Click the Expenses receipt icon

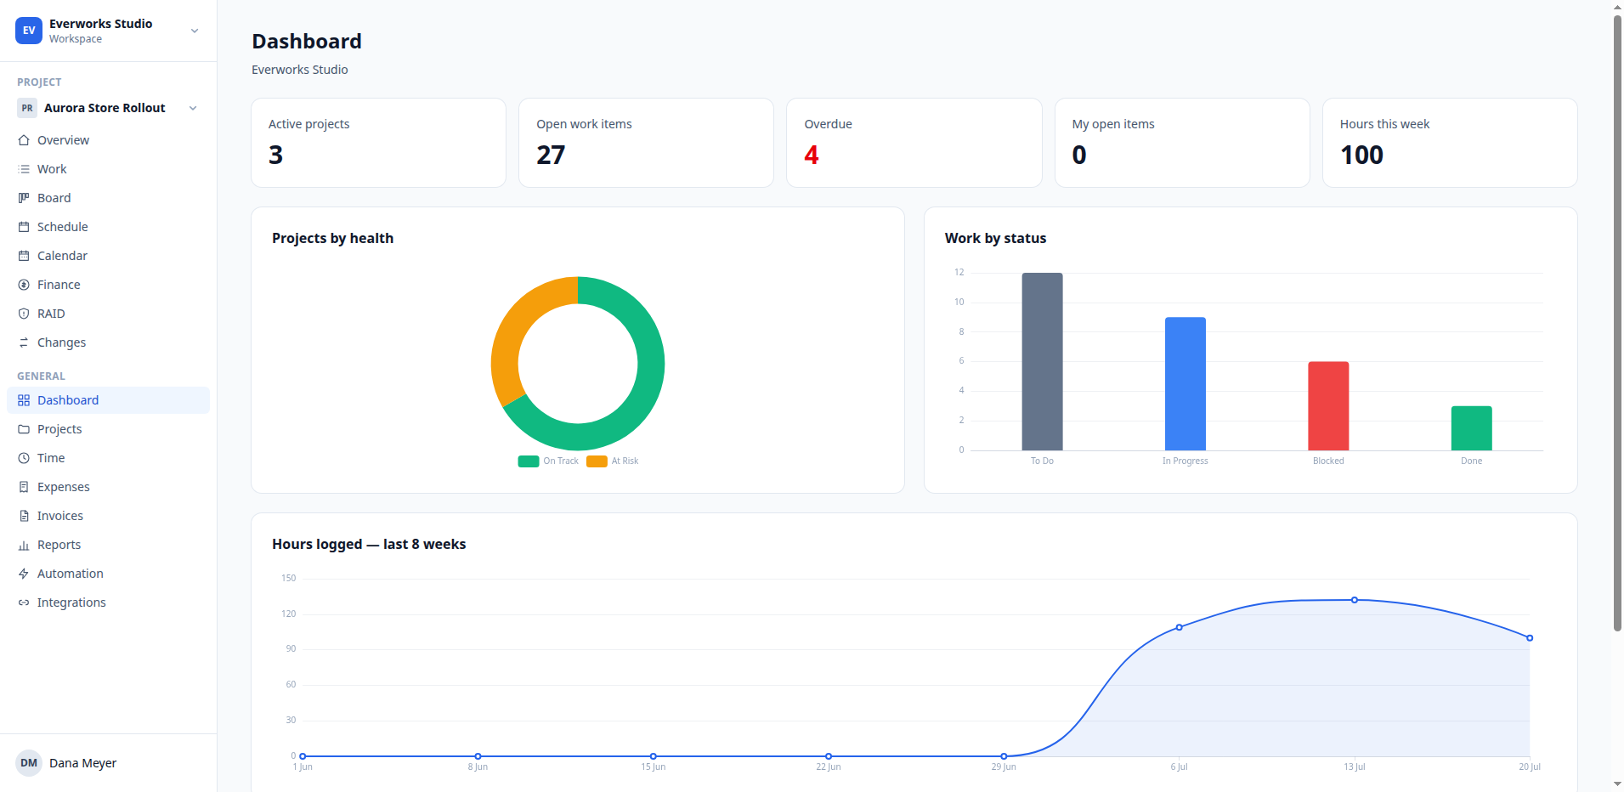(x=24, y=487)
